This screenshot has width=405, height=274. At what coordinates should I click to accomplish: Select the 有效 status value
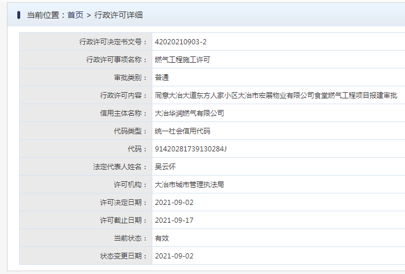[162, 238]
